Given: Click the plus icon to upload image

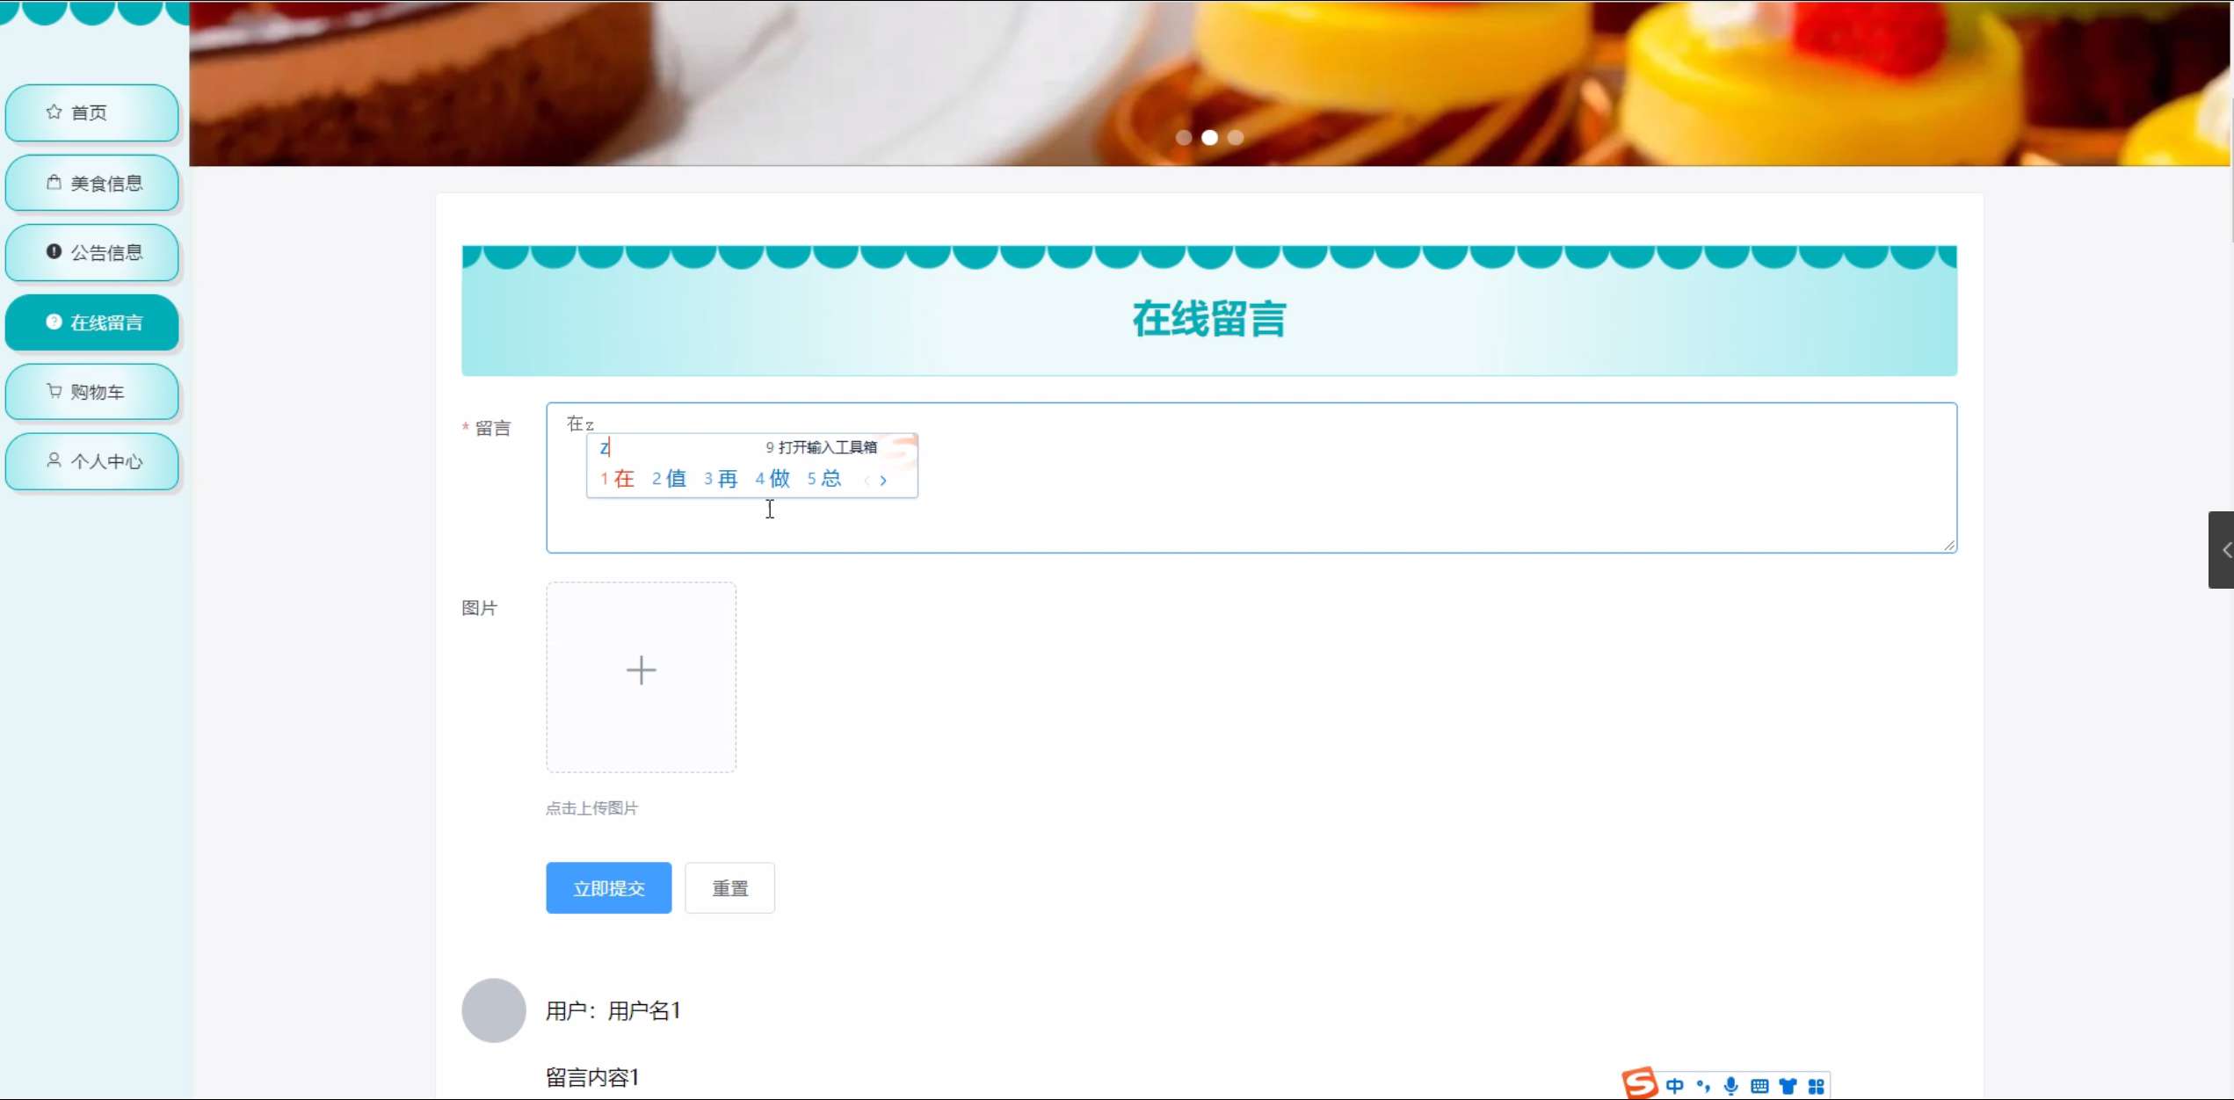Looking at the screenshot, I should (641, 671).
